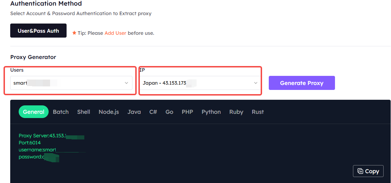Screen dimensions: 391x183
Task: Choose the Rust tab
Action: click(x=257, y=112)
